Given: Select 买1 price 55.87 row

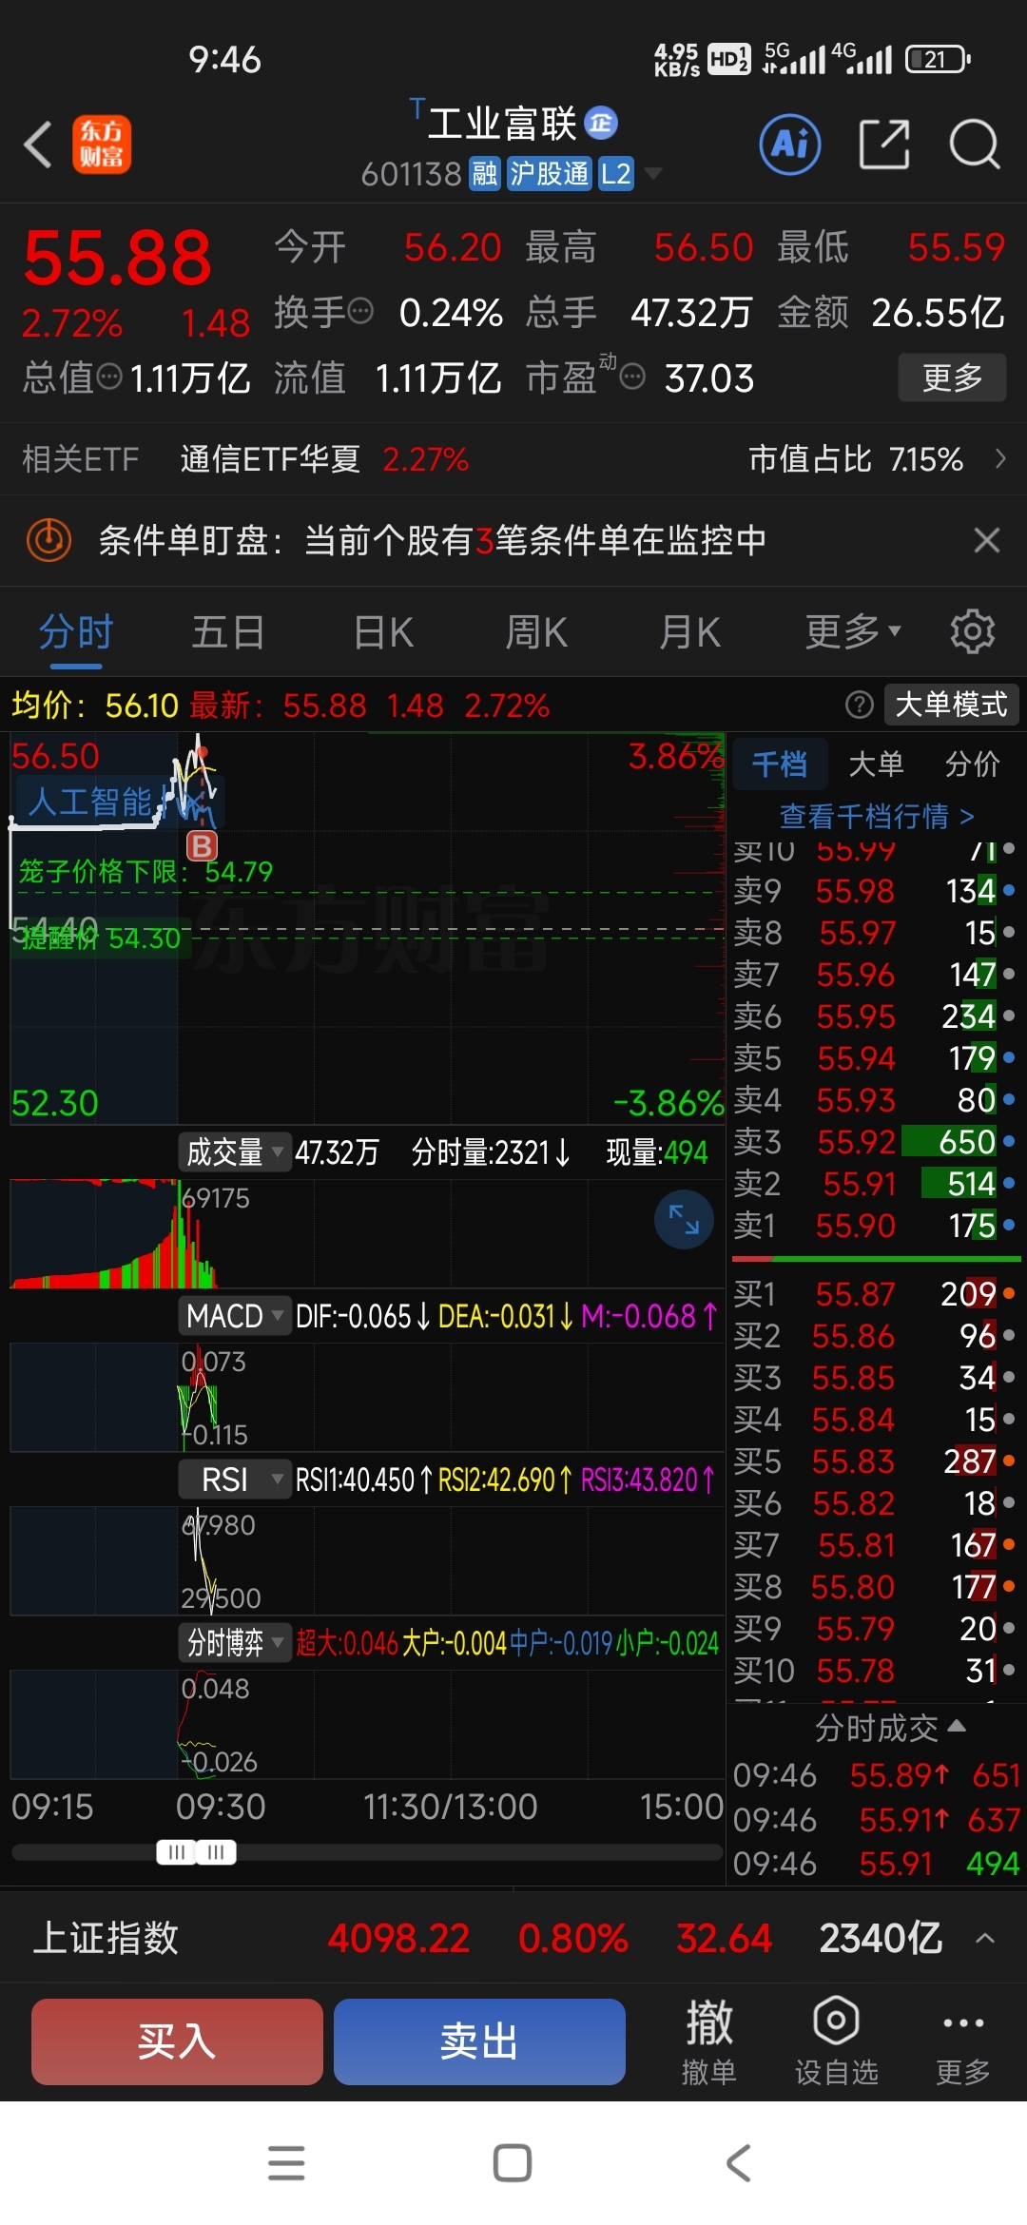Looking at the screenshot, I should coord(875,1294).
